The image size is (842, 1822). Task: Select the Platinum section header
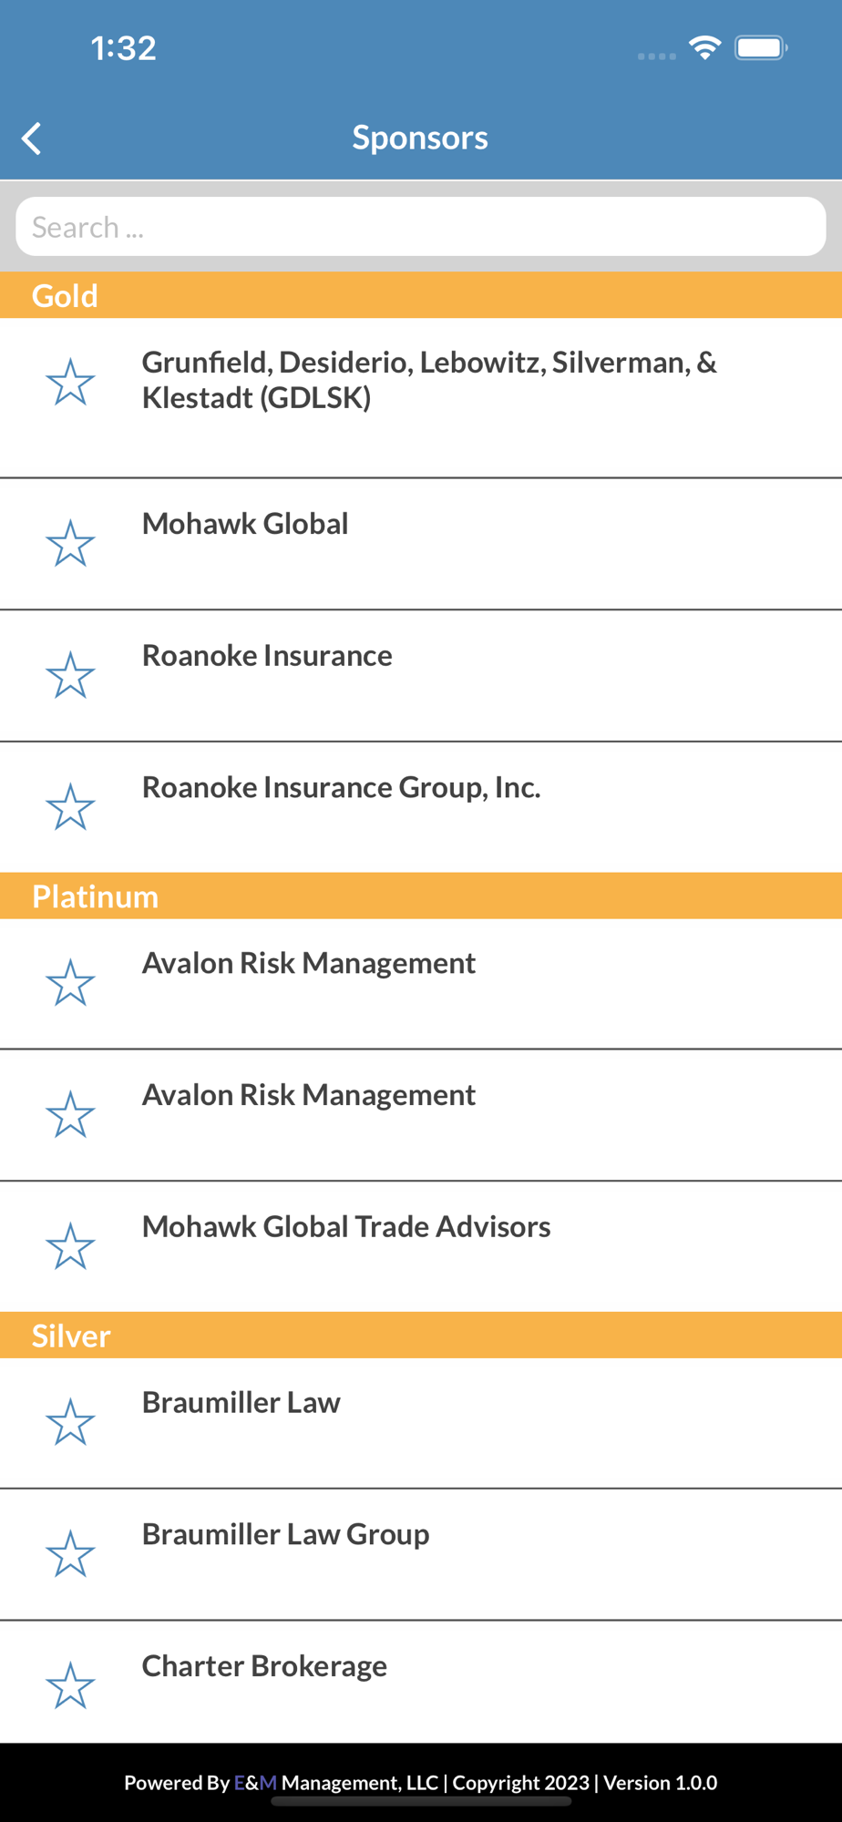tap(421, 896)
